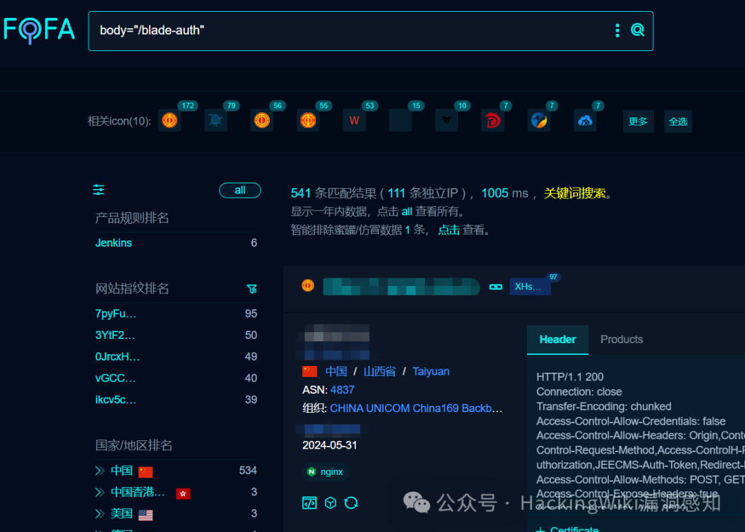This screenshot has height=532, width=745.
Task: Click the 534 count beside 中国
Action: [248, 470]
